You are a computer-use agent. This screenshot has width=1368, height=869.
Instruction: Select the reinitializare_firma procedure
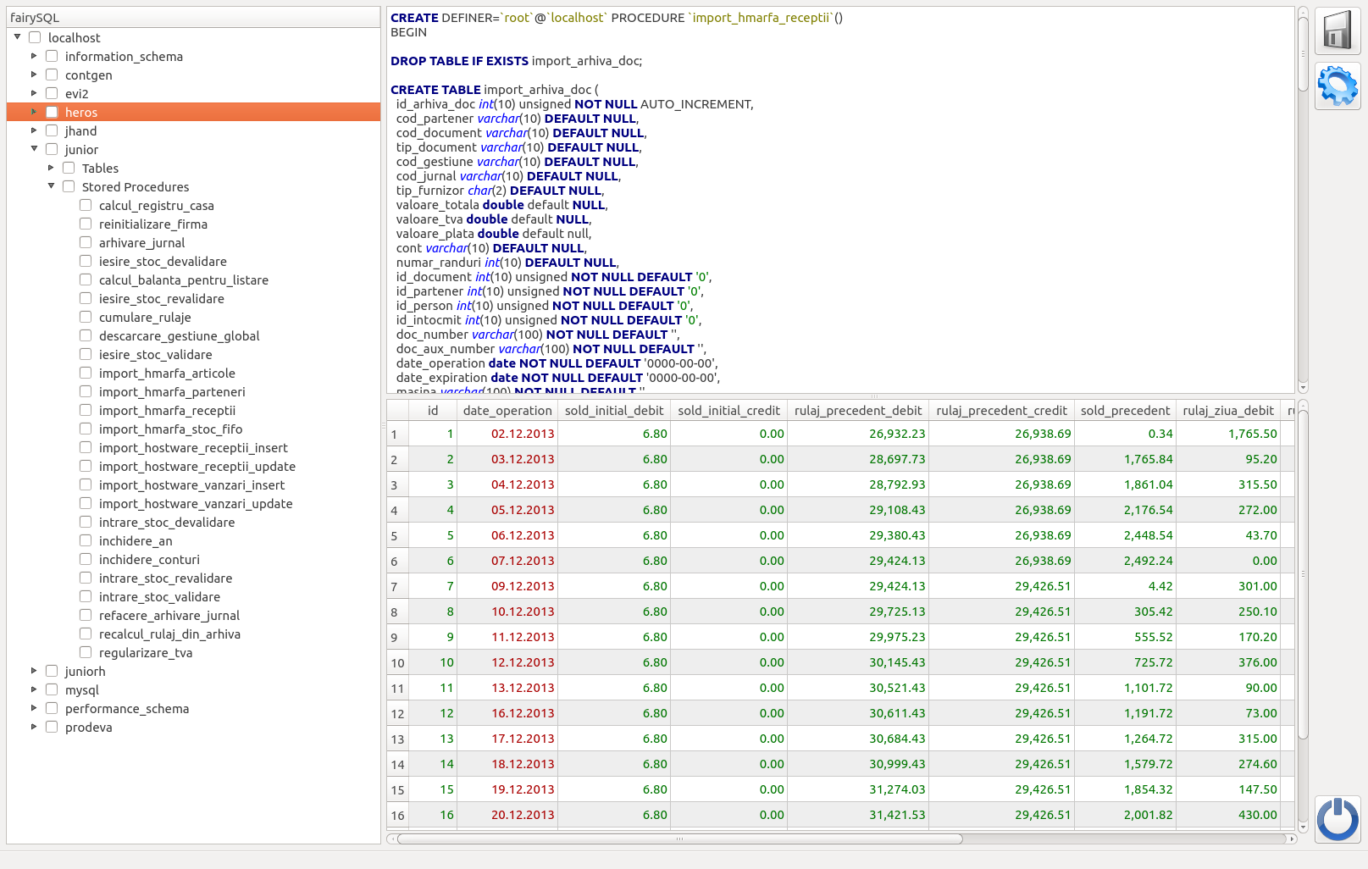pyautogui.click(x=153, y=224)
